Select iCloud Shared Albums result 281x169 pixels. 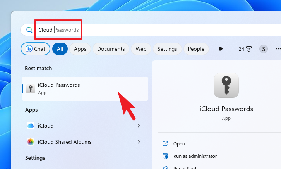pyautogui.click(x=85, y=142)
